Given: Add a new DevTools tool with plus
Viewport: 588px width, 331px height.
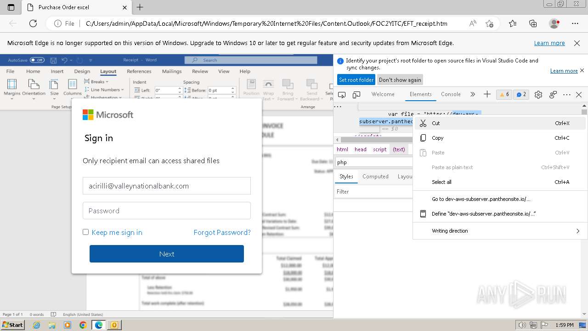Looking at the screenshot, I should pyautogui.click(x=487, y=94).
